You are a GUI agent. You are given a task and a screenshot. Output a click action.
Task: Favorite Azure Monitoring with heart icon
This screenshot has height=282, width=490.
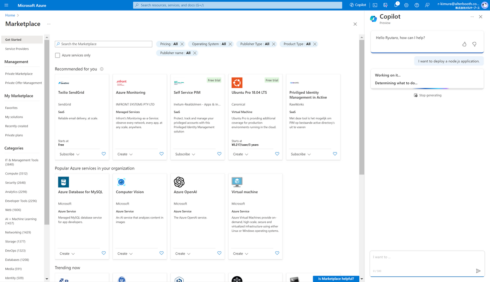162,154
